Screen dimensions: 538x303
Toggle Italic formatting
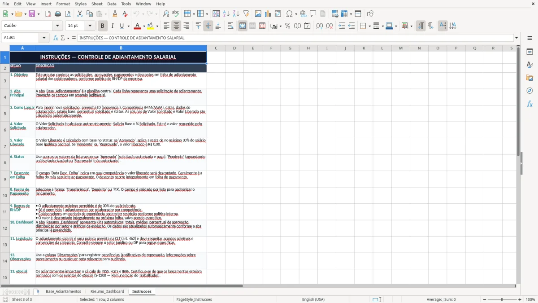[112, 26]
